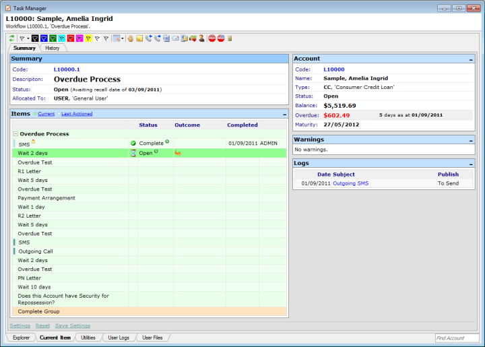The image size is (485, 347).
Task: Select the R1 Letter item
Action: click(30, 171)
